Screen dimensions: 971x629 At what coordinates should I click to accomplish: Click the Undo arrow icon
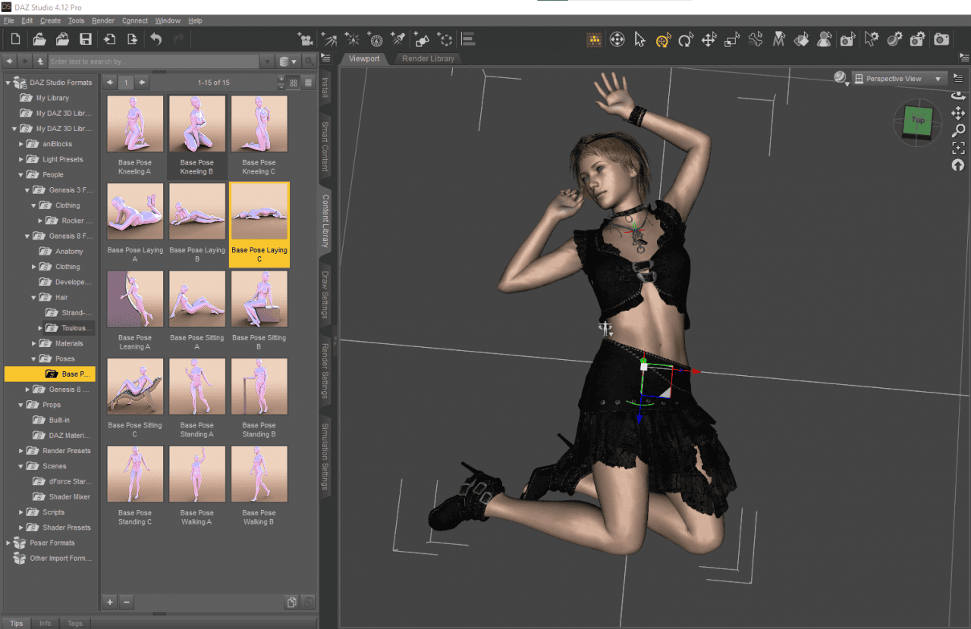click(156, 39)
